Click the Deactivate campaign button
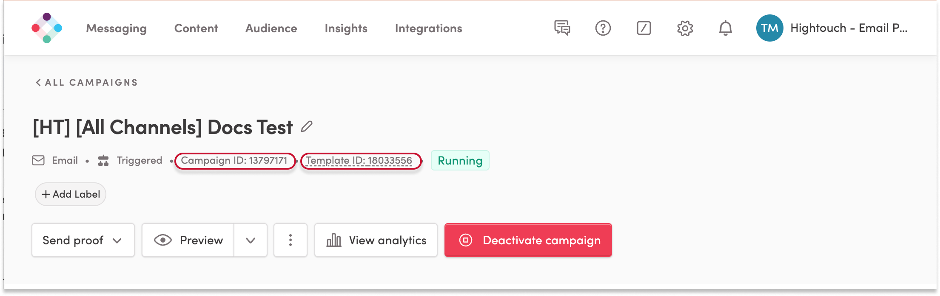The image size is (940, 296). (x=528, y=240)
